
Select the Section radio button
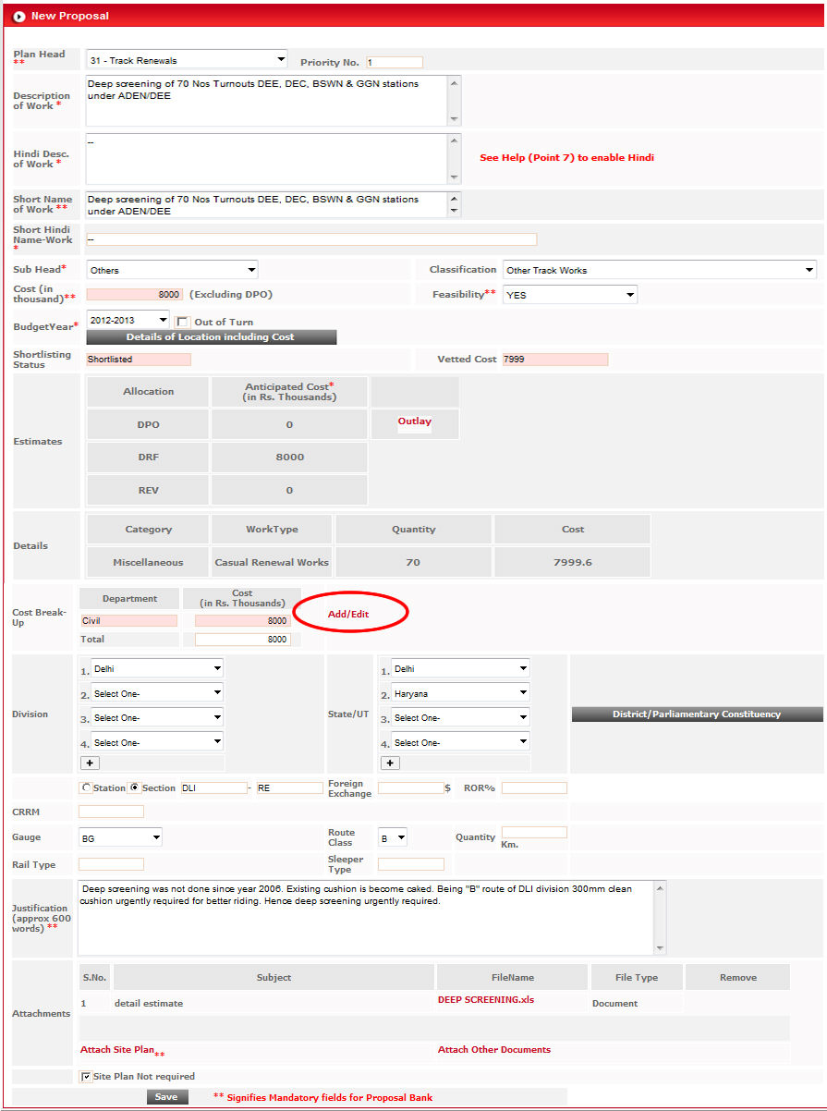click(135, 787)
